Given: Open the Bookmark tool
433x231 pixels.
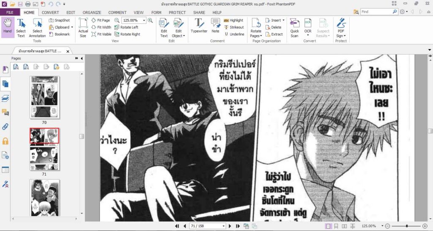Looking at the screenshot, I should tap(59, 34).
